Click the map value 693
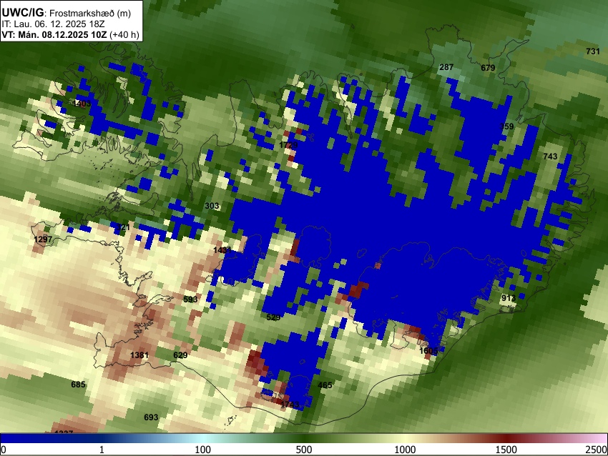 click(x=151, y=417)
